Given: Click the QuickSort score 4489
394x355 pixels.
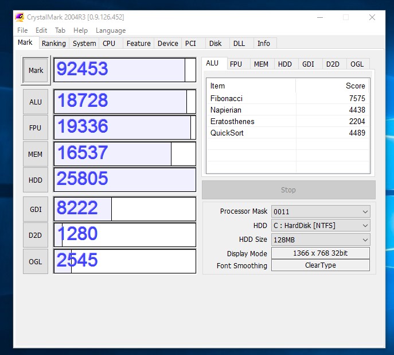Looking at the screenshot, I should tap(357, 133).
